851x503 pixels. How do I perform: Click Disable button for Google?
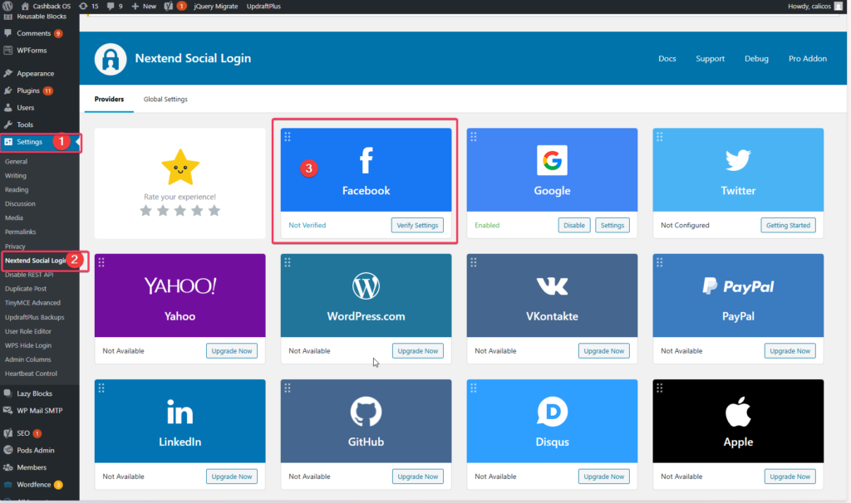tap(574, 226)
